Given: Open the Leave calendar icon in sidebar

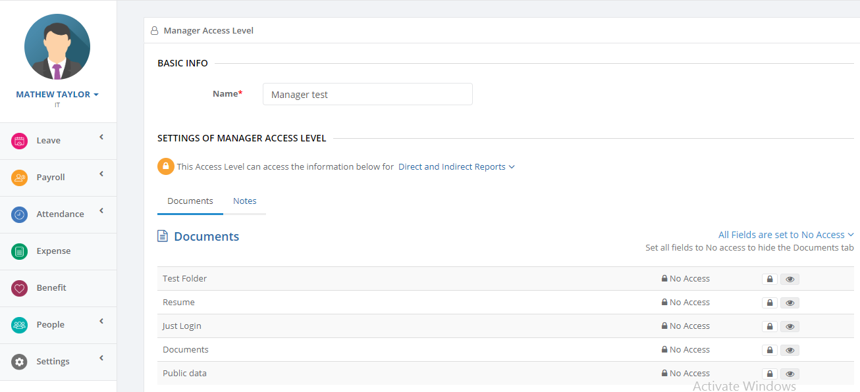Looking at the screenshot, I should pos(20,141).
